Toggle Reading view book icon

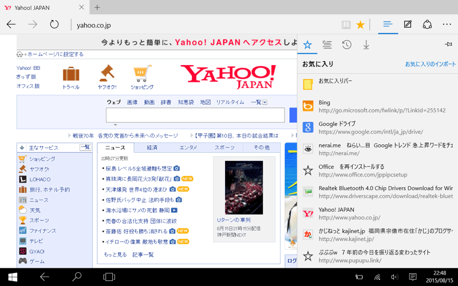point(346,25)
